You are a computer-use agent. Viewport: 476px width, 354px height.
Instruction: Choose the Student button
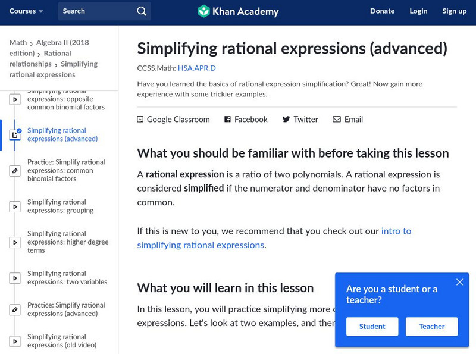pyautogui.click(x=372, y=327)
